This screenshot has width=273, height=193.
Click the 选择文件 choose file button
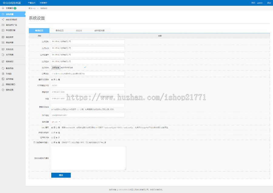coord(56,68)
